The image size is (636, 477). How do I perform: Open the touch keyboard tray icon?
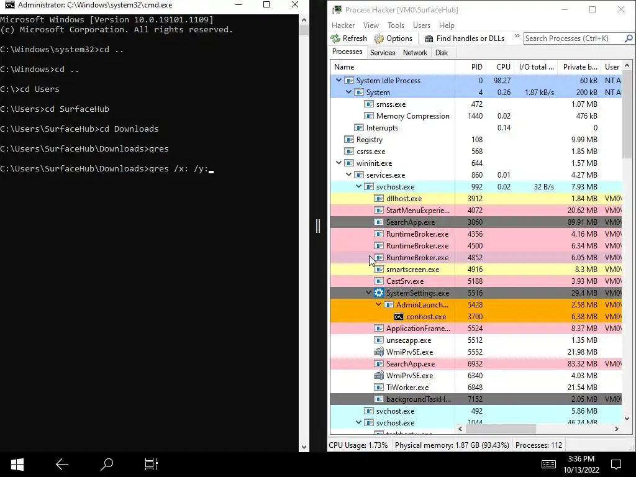(x=548, y=464)
